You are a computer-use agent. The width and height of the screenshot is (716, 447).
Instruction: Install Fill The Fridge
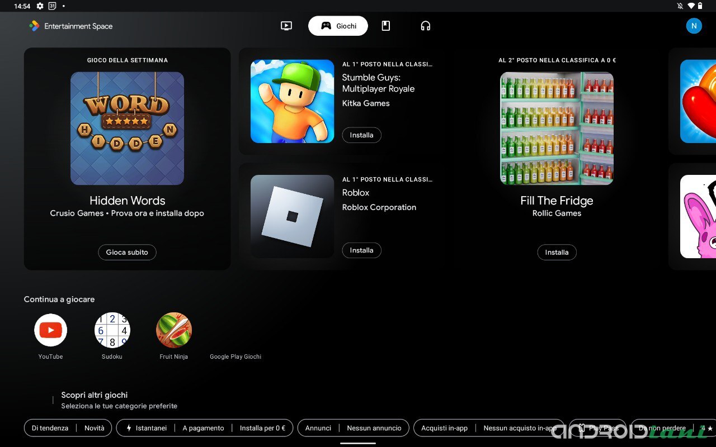tap(557, 252)
